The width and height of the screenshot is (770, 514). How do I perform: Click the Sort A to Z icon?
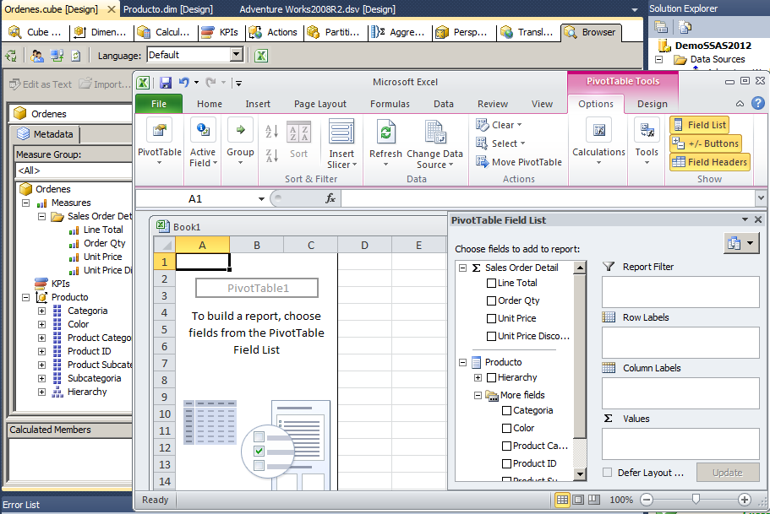[271, 133]
